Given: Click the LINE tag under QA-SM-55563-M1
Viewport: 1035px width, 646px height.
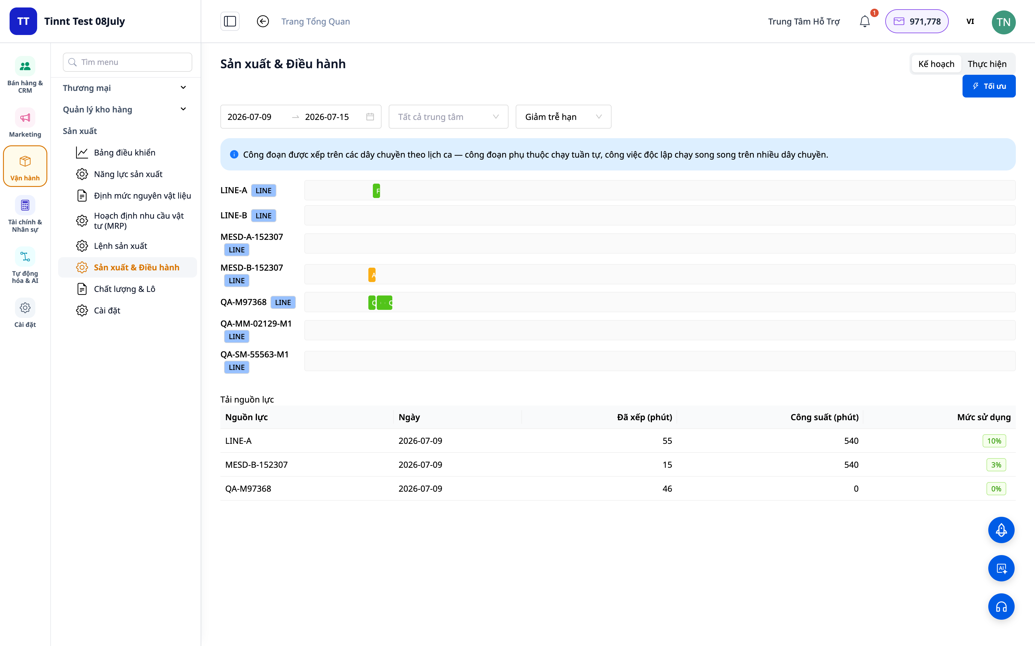Looking at the screenshot, I should pyautogui.click(x=237, y=368).
